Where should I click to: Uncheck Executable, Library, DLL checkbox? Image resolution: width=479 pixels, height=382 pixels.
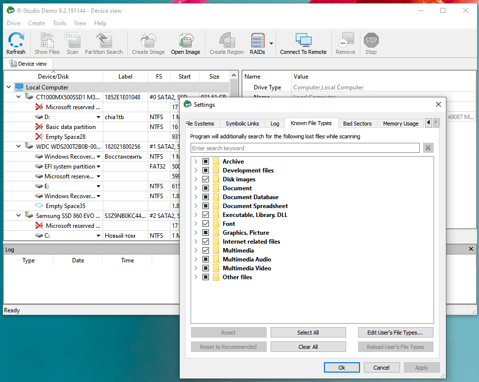coord(205,215)
